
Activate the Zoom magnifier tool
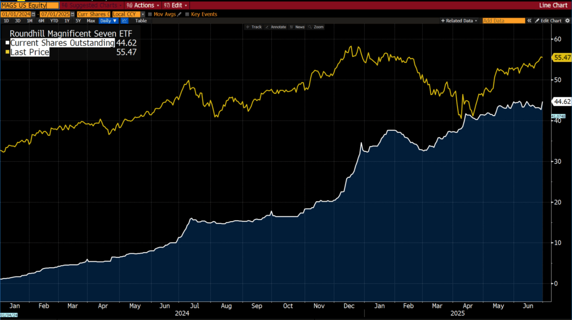pos(316,27)
